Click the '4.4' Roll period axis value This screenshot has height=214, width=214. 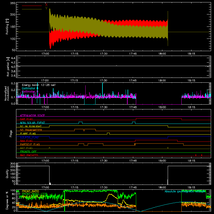pyautogui.click(x=13, y=58)
